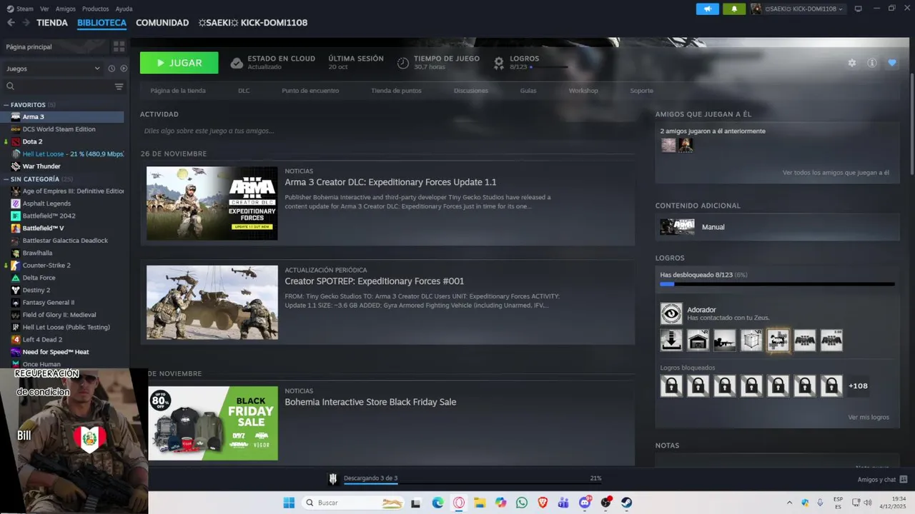Open the Expeditionary Forces Update 1.1 news thumbnail
The width and height of the screenshot is (915, 514).
click(212, 203)
